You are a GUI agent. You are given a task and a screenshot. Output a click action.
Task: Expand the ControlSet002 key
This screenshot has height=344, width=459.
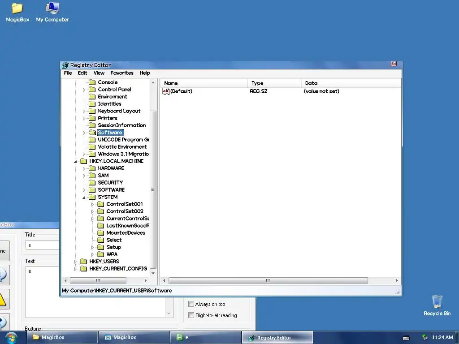[x=92, y=211]
